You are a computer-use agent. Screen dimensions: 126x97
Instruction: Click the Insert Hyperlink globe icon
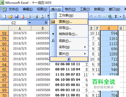pyautogui.click(x=110, y=16)
